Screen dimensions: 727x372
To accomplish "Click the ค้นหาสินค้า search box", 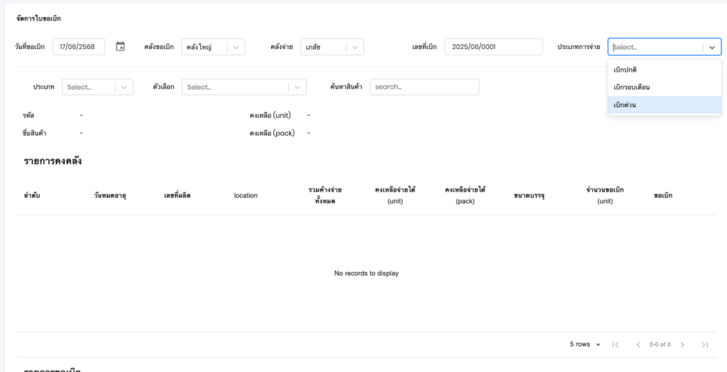I will 424,87.
